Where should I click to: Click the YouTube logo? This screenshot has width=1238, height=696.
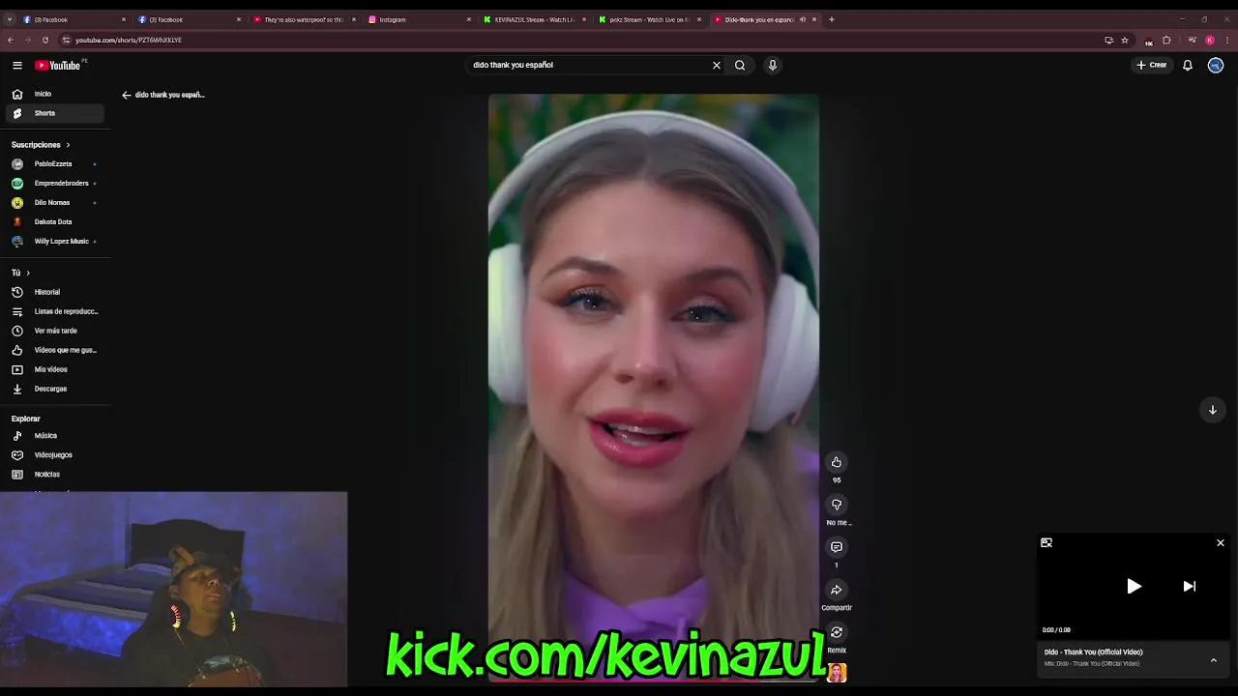click(x=58, y=65)
